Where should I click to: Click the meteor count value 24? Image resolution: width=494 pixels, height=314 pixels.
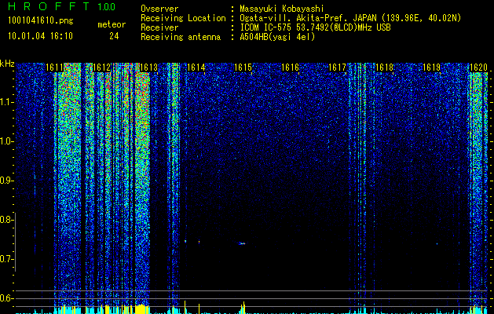point(114,36)
